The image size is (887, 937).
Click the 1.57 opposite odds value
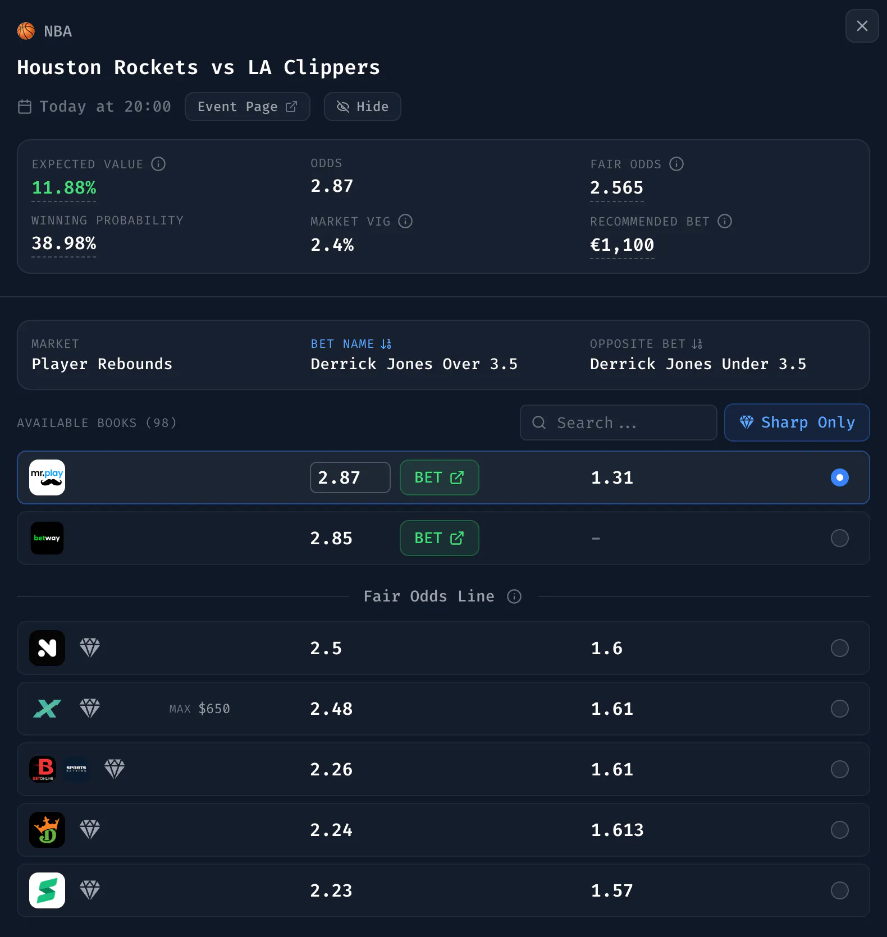[x=612, y=890]
